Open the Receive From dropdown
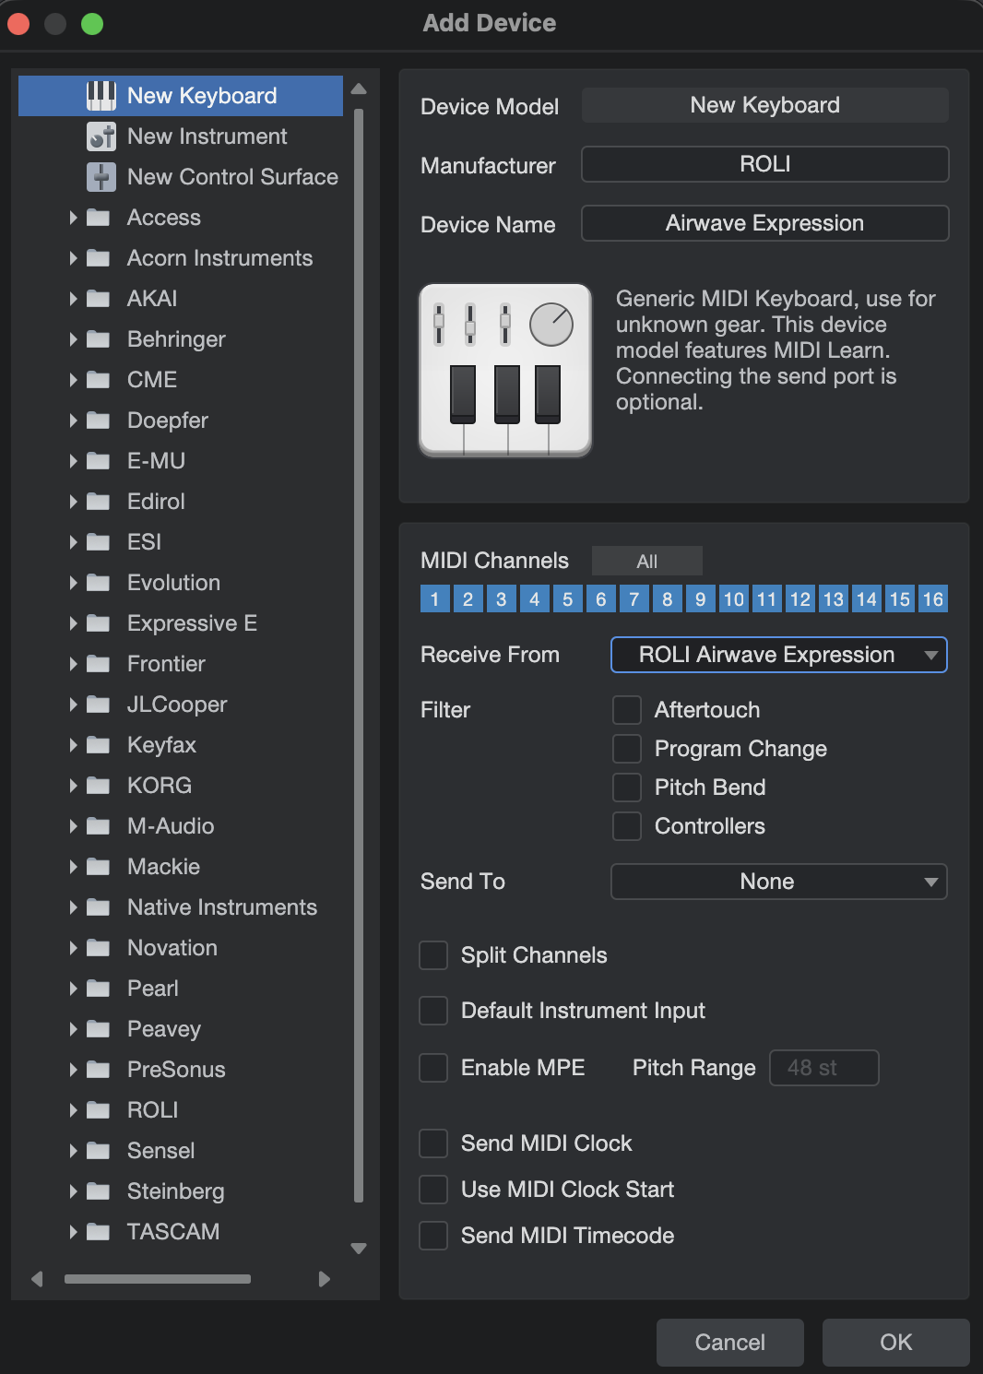The image size is (983, 1374). click(779, 655)
